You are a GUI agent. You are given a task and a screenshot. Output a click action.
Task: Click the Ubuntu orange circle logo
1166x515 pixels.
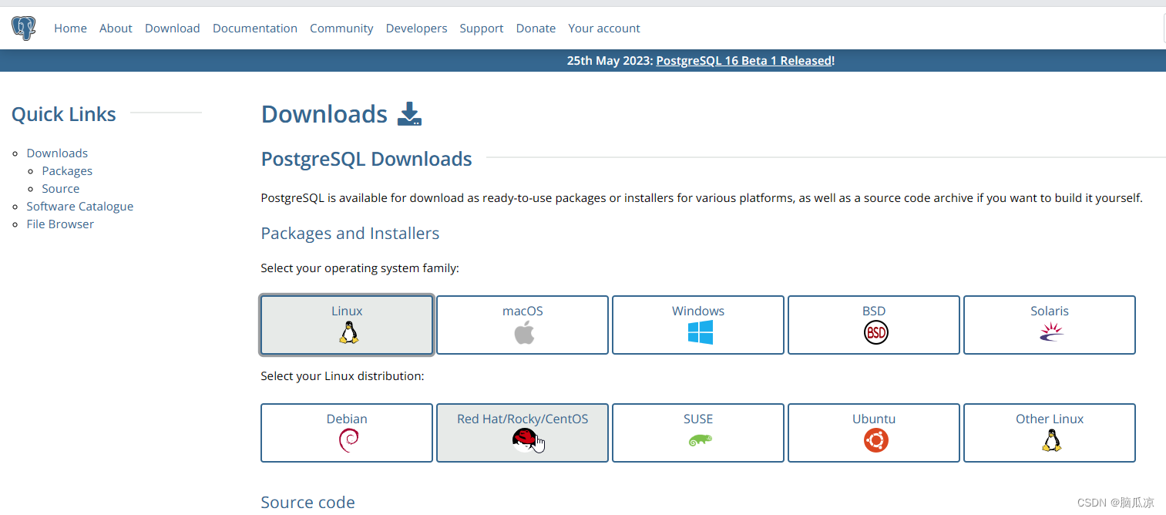click(x=875, y=440)
